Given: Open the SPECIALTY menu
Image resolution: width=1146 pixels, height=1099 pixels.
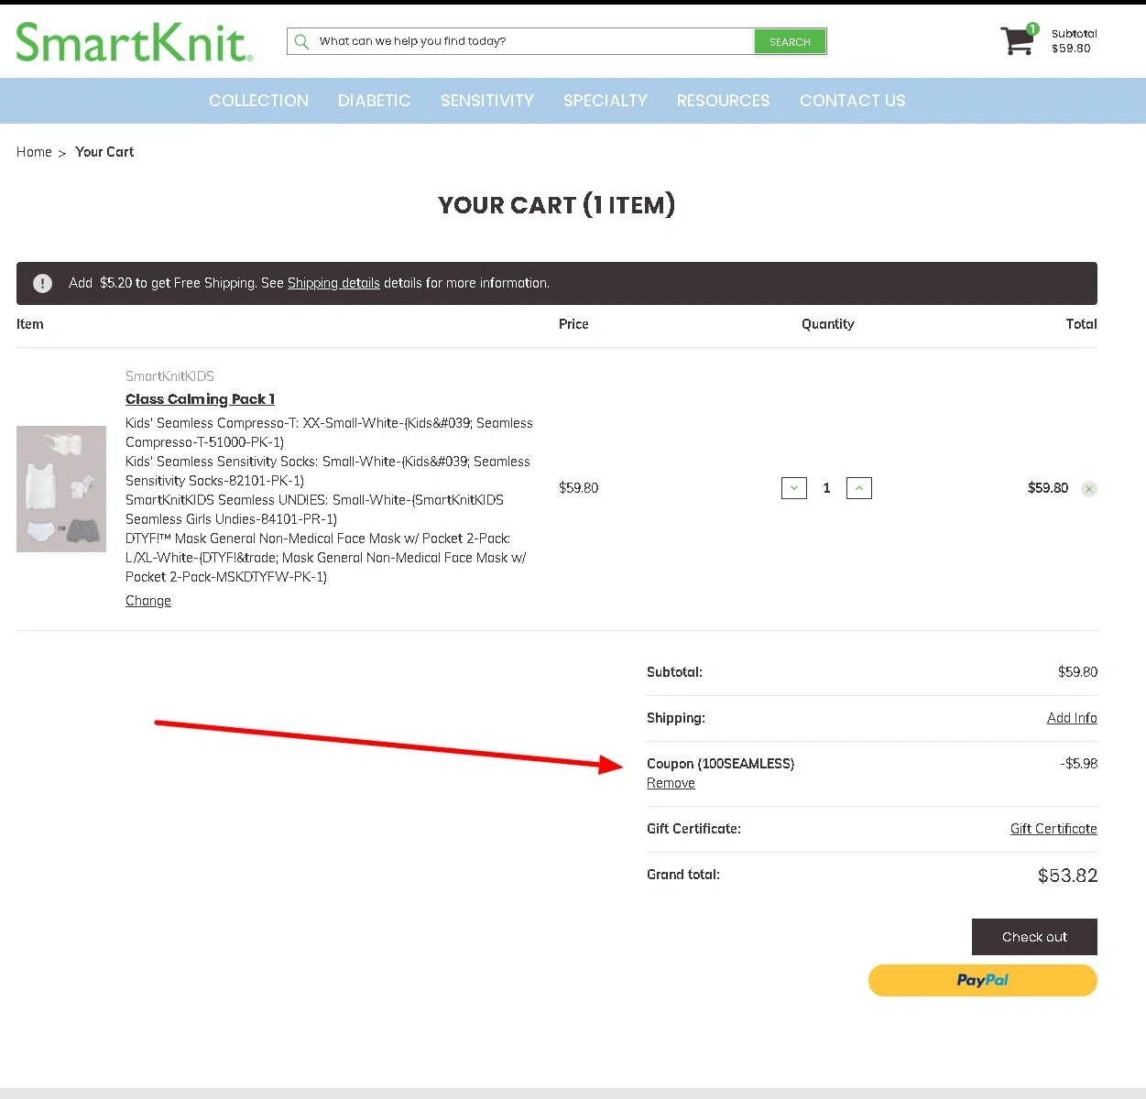Looking at the screenshot, I should (x=605, y=101).
